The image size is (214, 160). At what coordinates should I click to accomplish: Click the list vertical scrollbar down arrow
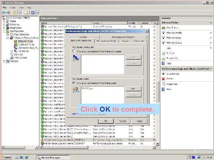pos(157,144)
